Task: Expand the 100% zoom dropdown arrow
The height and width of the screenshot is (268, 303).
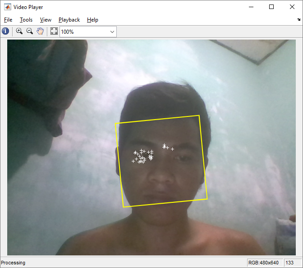Action: (112, 32)
